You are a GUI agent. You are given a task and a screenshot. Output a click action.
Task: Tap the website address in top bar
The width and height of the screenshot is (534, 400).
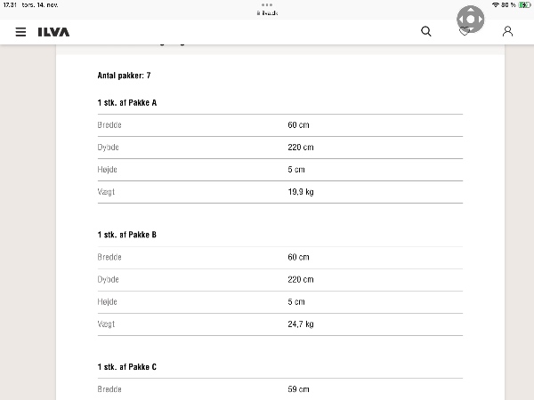[x=268, y=12]
